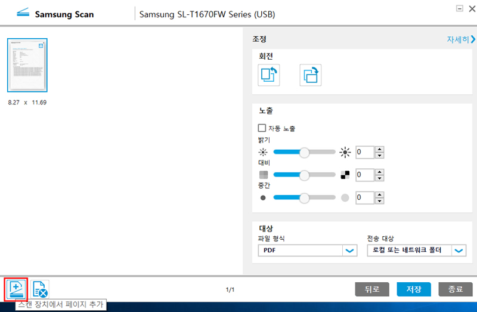The height and width of the screenshot is (312, 477).
Task: Rotate the scanned page counterclockwise
Action: (269, 75)
